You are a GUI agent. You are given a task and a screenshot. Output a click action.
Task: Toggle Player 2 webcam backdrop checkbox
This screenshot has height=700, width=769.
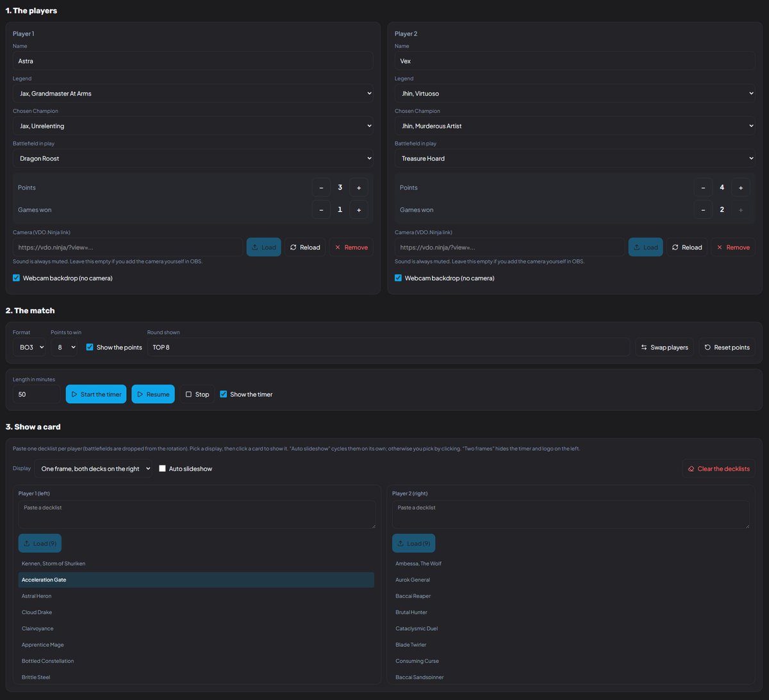coord(399,278)
